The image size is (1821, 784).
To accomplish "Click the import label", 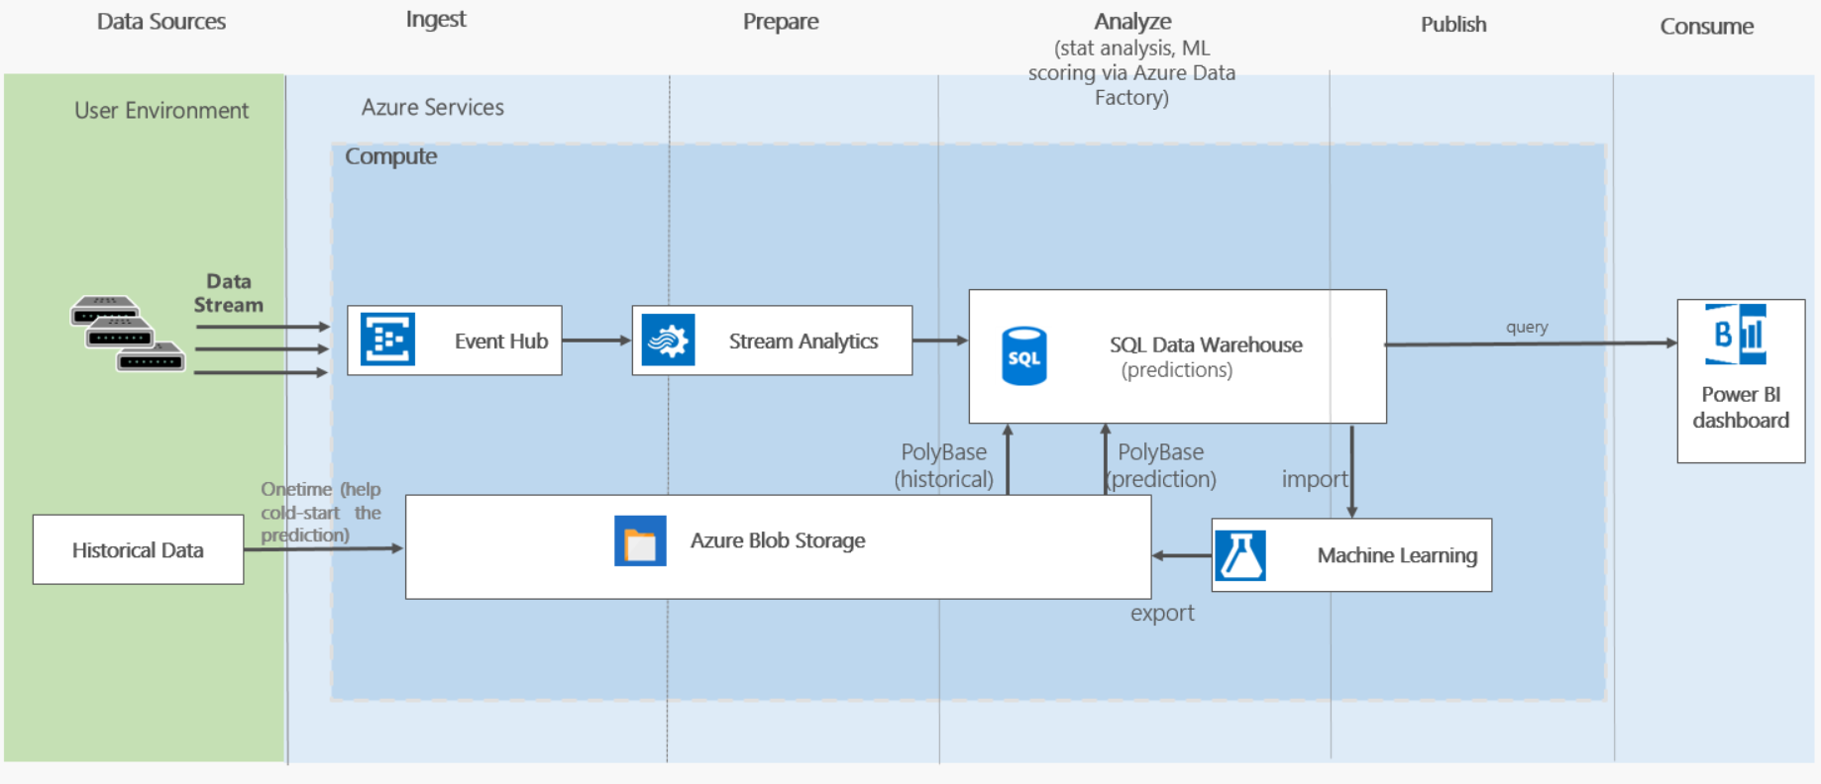I will 1315,479.
